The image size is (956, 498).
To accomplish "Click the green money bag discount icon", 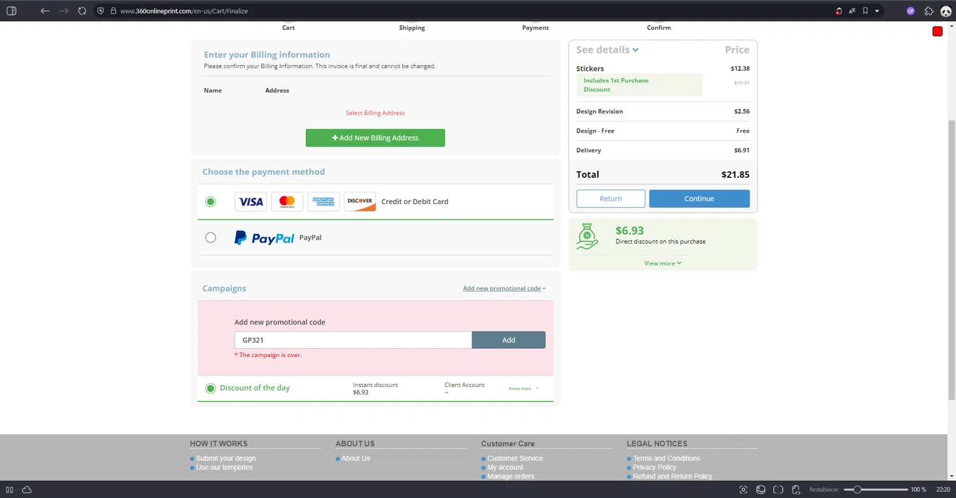I will click(x=587, y=237).
